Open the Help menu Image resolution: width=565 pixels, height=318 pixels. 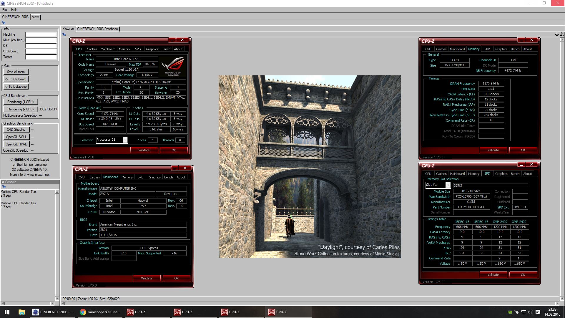tap(14, 10)
